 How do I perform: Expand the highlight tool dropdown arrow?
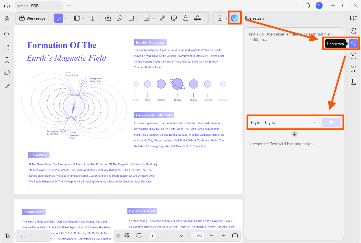pos(84,18)
